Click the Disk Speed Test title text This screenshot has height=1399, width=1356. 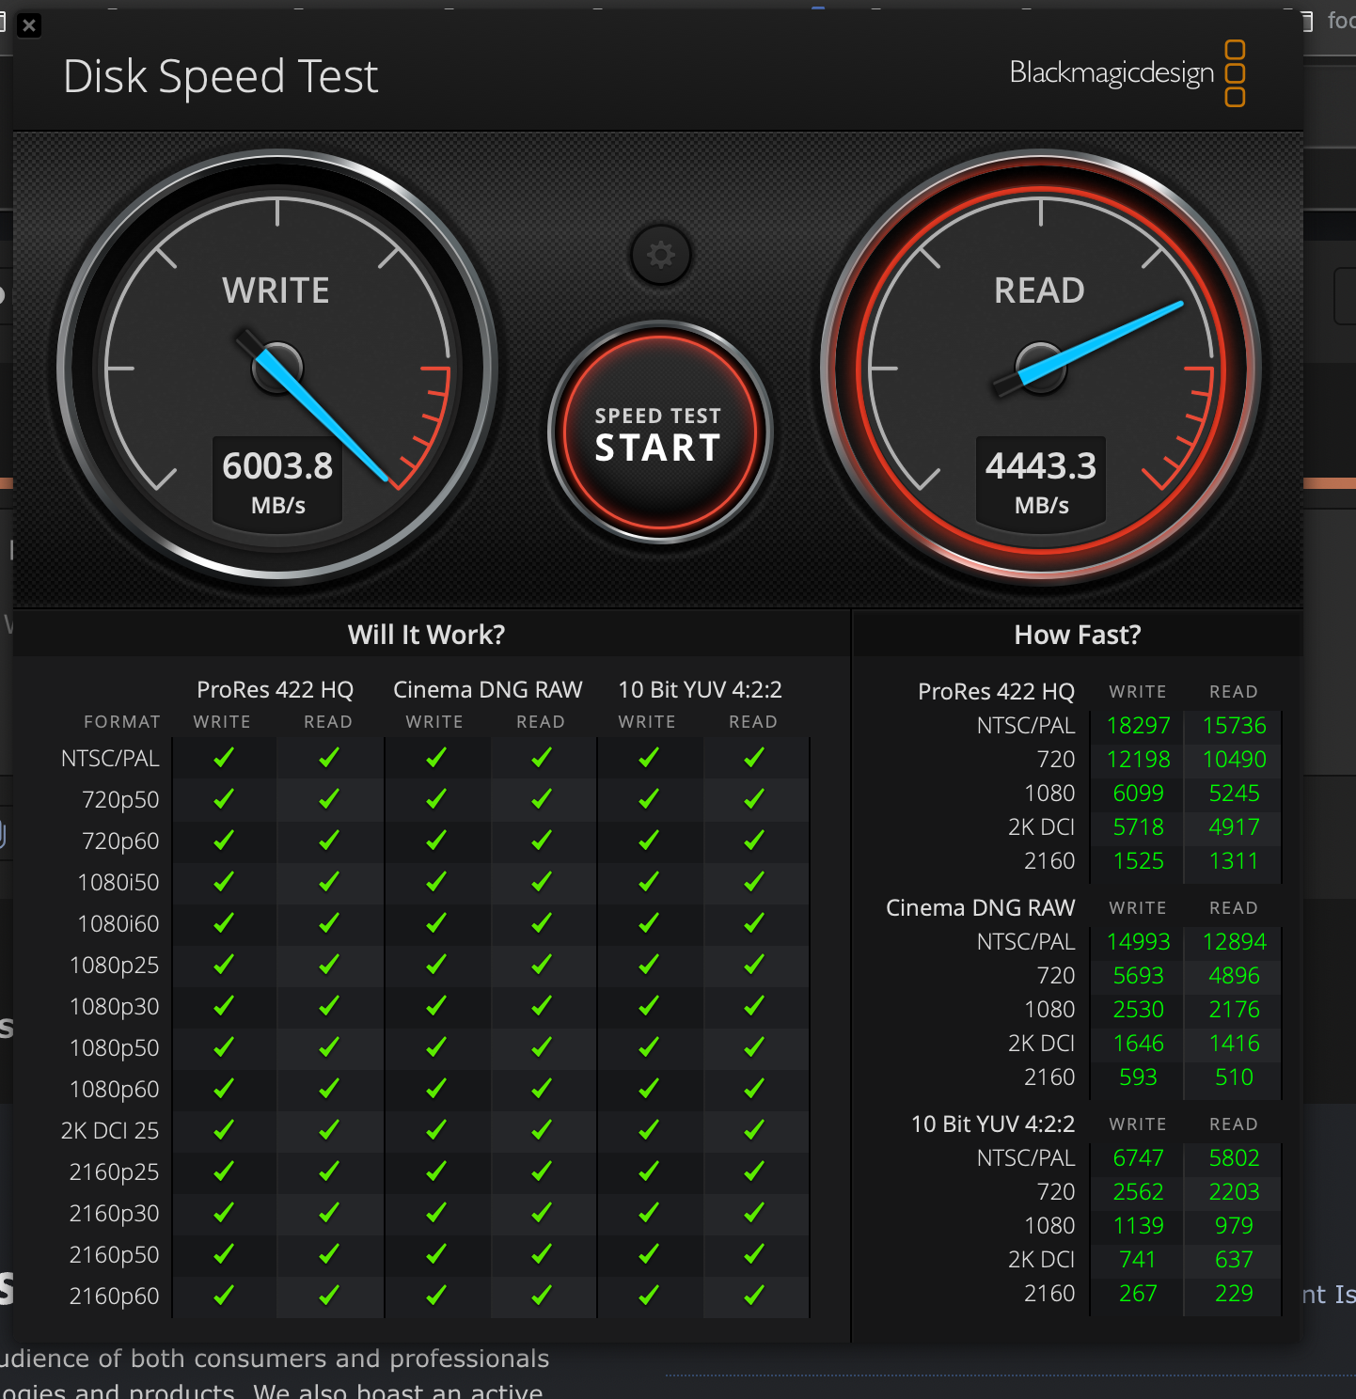(220, 77)
